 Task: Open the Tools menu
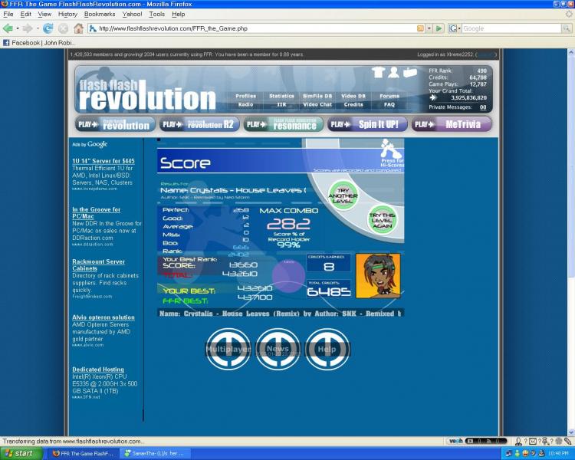pyautogui.click(x=156, y=14)
